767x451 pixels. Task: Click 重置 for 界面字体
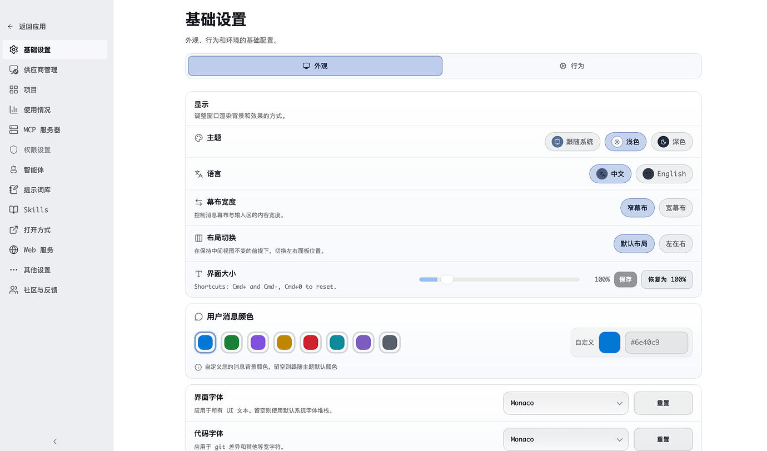[663, 403]
